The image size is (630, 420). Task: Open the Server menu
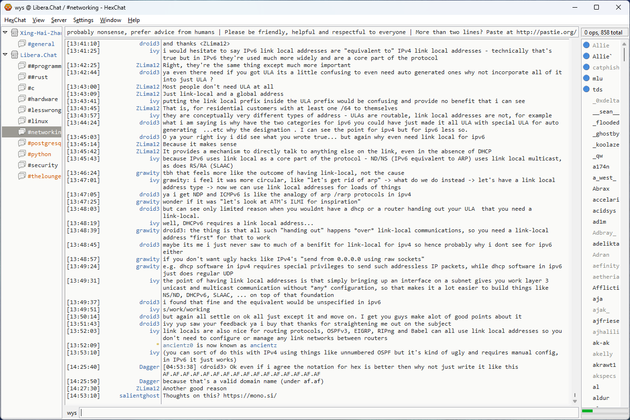(59, 20)
